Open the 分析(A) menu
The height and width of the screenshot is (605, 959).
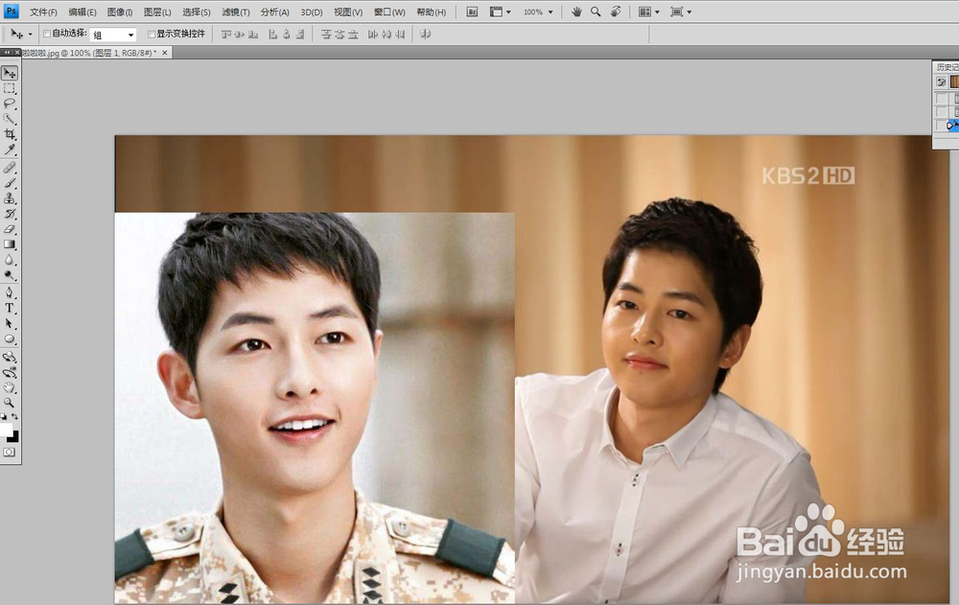tap(274, 12)
